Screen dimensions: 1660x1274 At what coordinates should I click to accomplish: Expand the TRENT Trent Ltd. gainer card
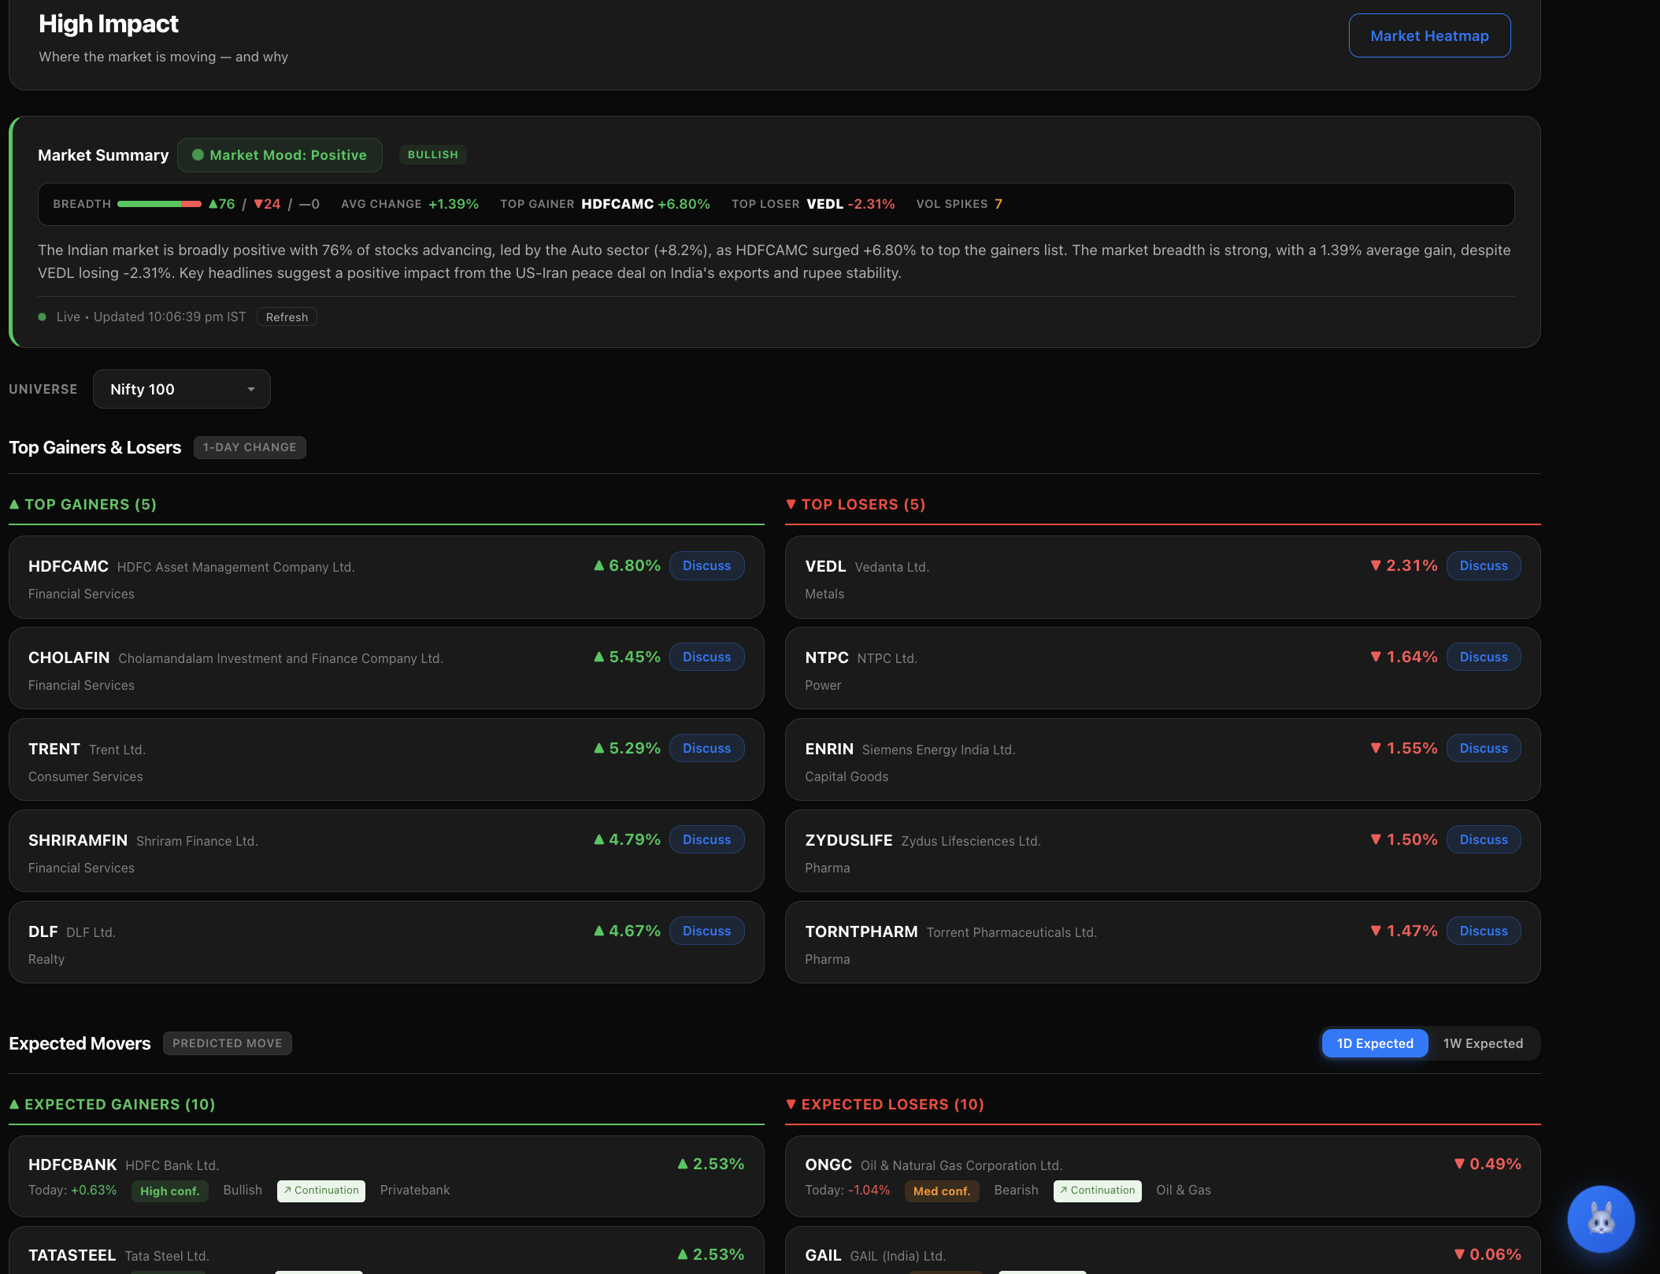pyautogui.click(x=387, y=760)
